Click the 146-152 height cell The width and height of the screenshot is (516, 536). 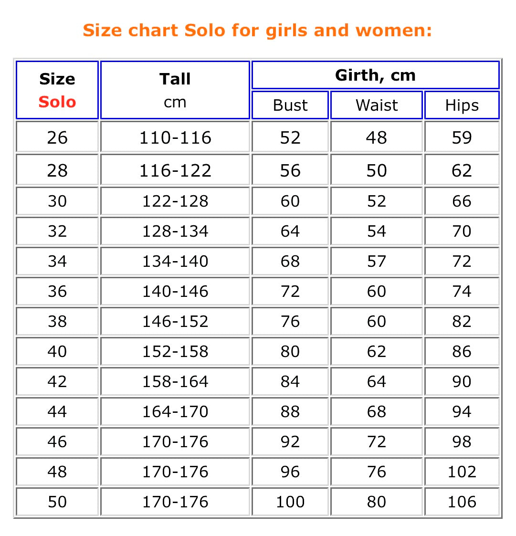point(175,322)
